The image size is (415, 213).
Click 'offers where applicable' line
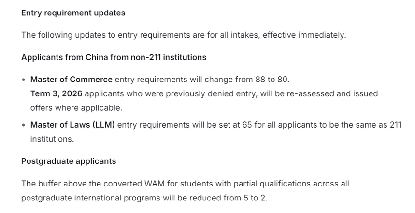pyautogui.click(x=76, y=108)
